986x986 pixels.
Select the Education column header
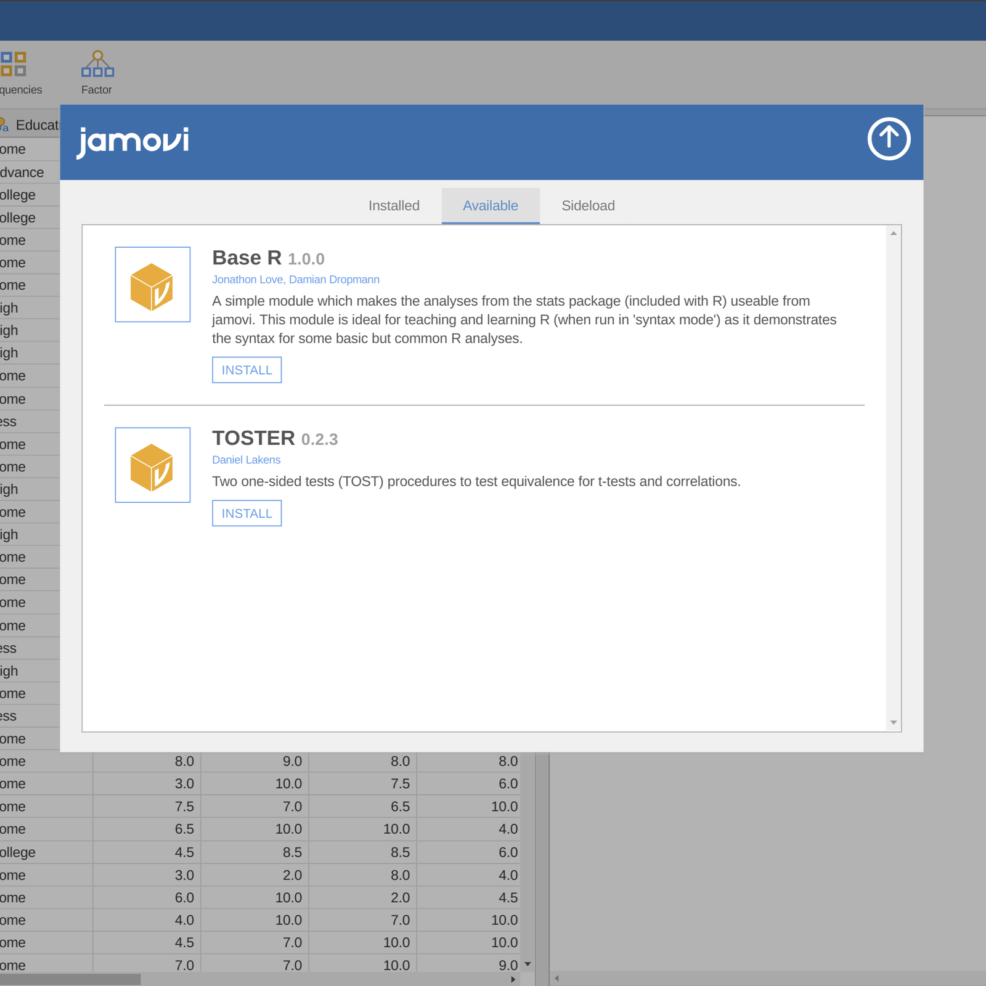tap(30, 125)
